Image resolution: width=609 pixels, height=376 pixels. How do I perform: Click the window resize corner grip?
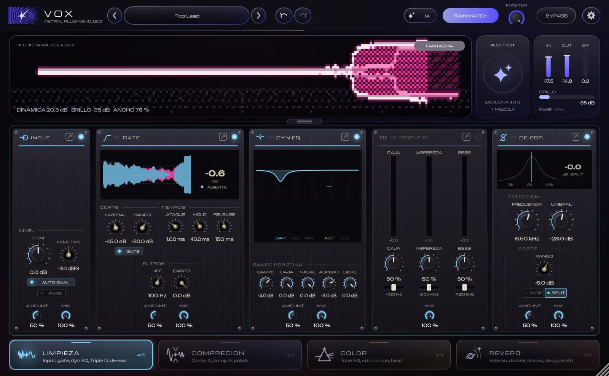click(603, 370)
